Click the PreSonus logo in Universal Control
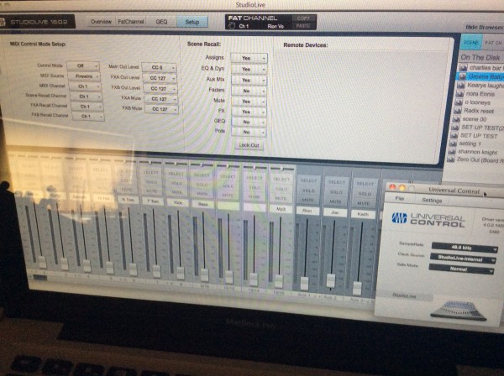This screenshot has width=504, height=376. [x=399, y=218]
